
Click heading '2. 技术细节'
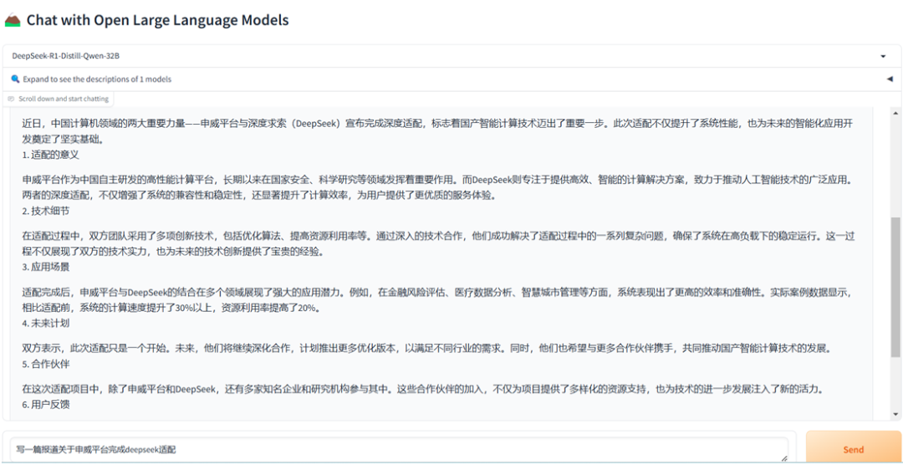(x=46, y=211)
